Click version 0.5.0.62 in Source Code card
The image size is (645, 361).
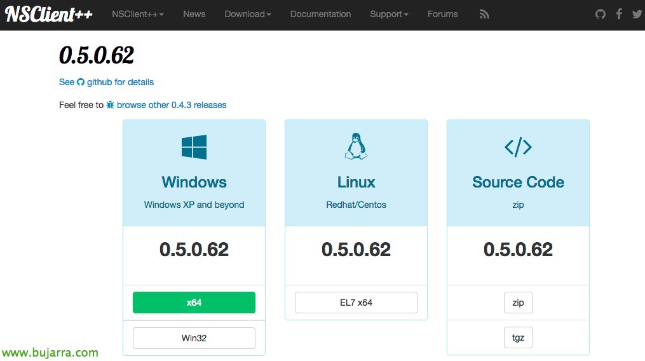point(518,249)
